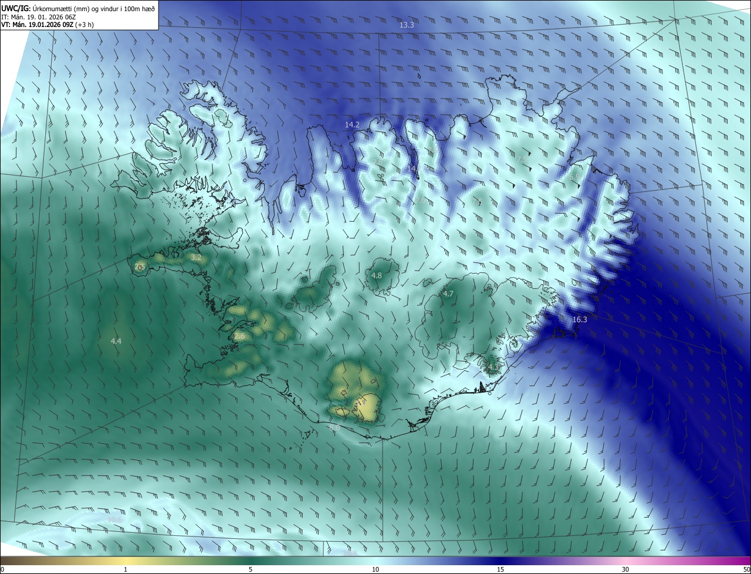Click the color scale tick label 10
The image size is (751, 574).
[375, 569]
